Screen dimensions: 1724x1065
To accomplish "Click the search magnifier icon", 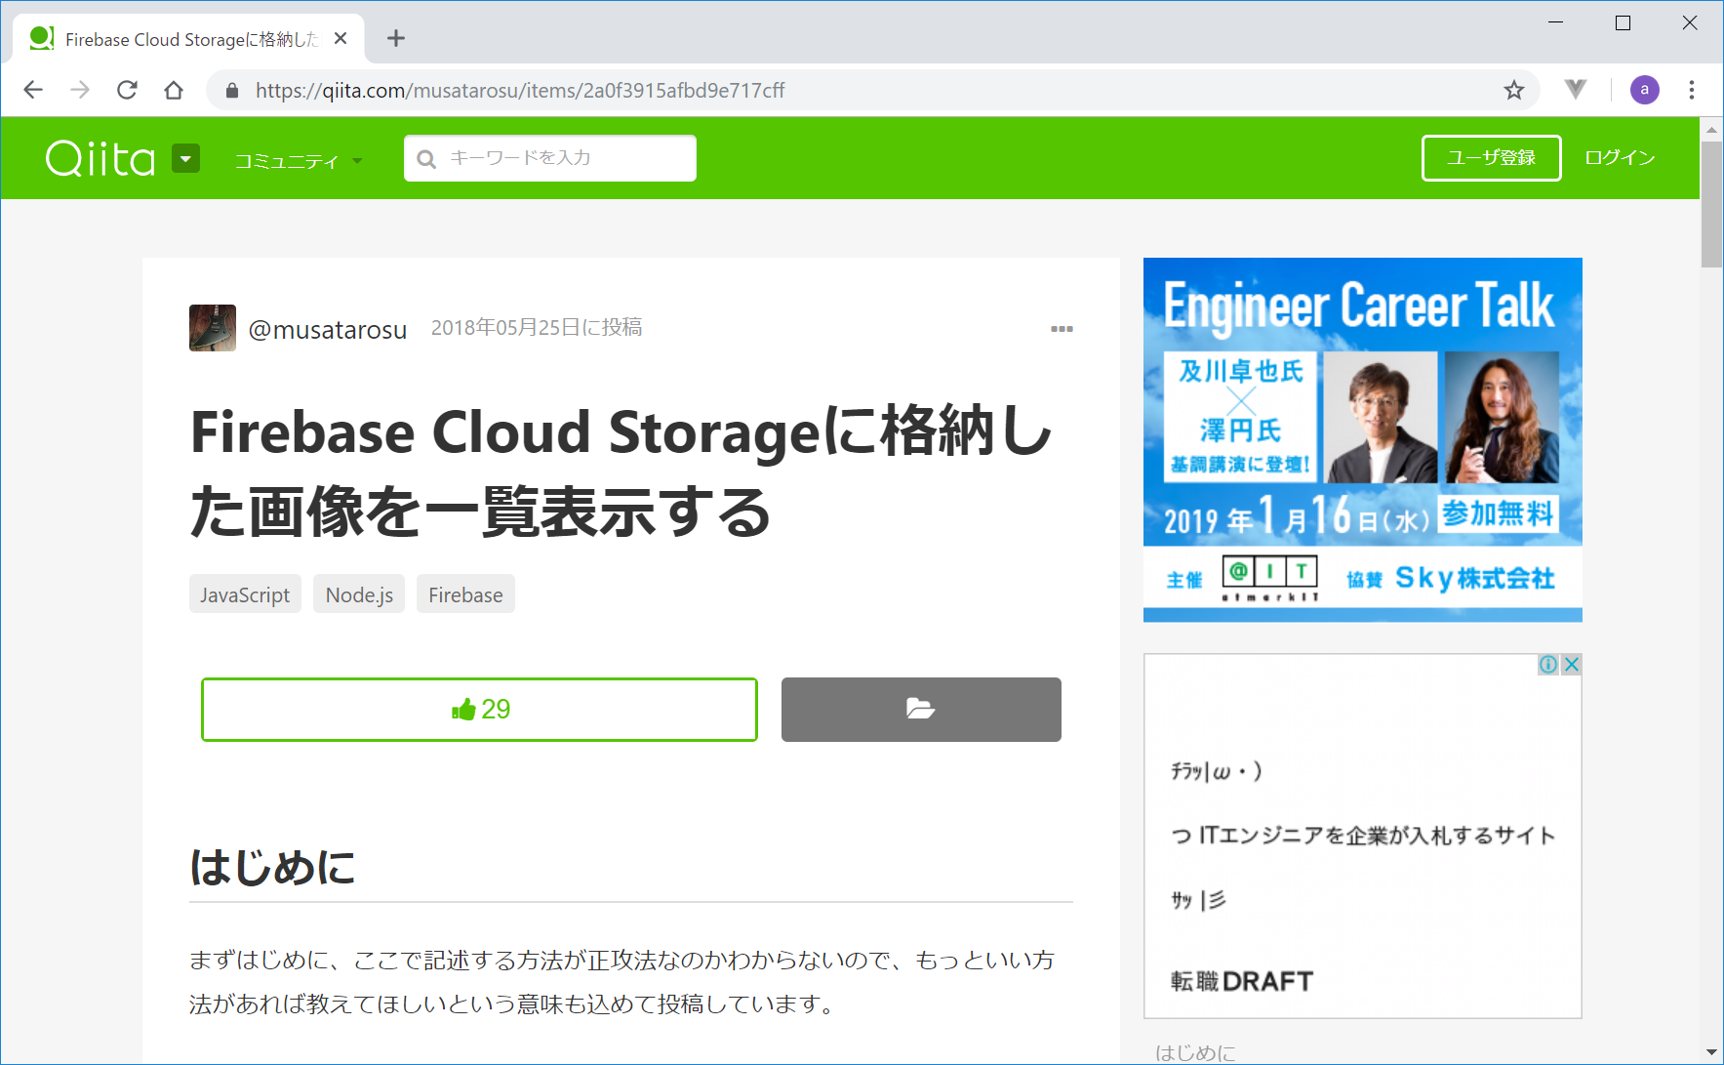I will point(426,159).
